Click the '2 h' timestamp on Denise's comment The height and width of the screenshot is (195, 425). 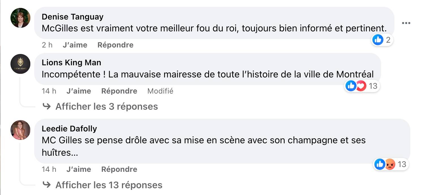(x=47, y=45)
